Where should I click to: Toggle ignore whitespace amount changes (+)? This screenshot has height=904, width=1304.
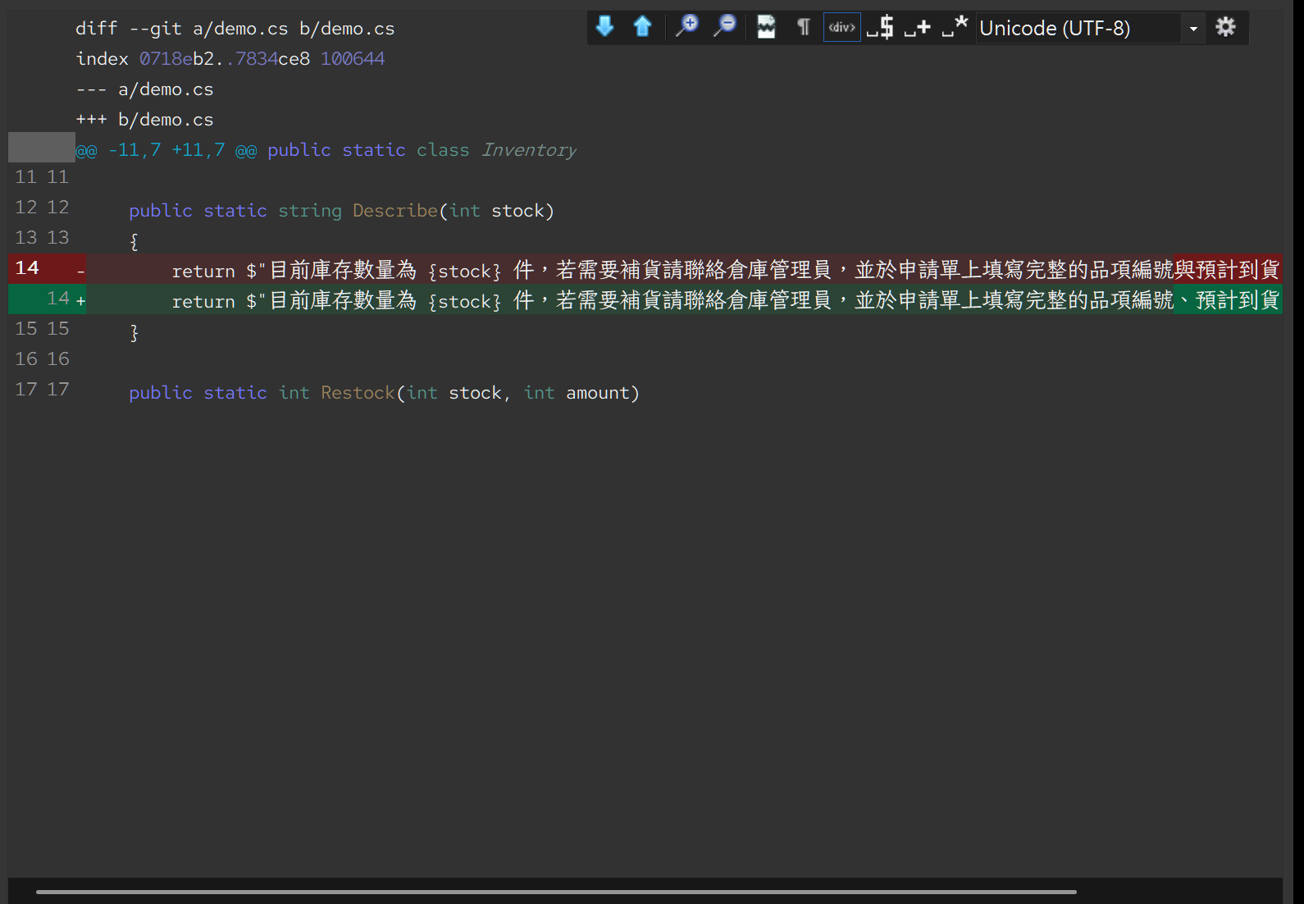[918, 27]
